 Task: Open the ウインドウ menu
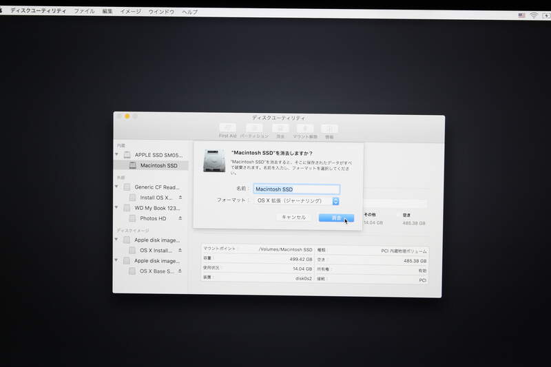pyautogui.click(x=161, y=12)
